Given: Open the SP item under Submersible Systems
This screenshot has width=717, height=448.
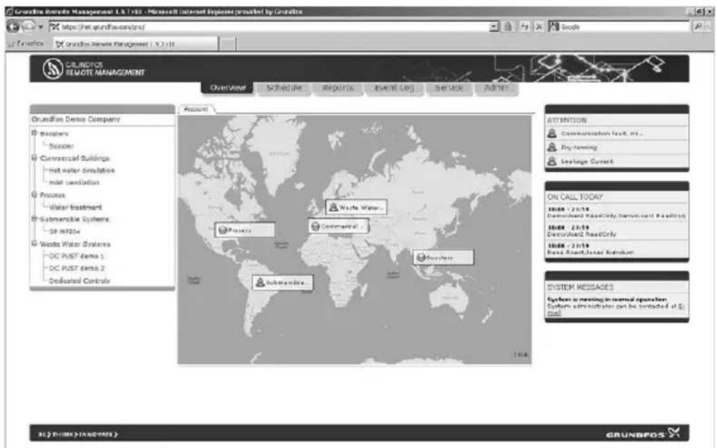Looking at the screenshot, I should 65,232.
